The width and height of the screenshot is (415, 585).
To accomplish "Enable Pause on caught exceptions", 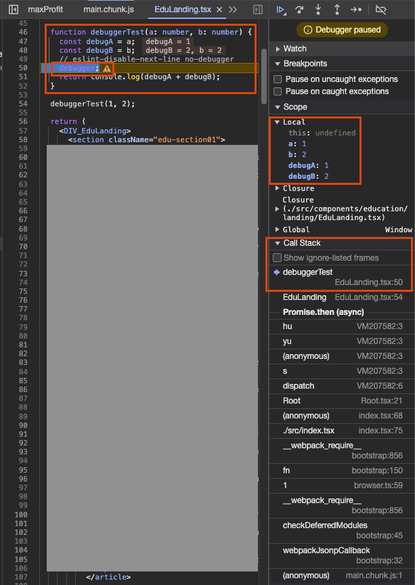I will click(278, 91).
